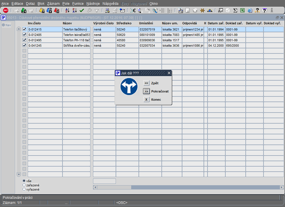Click the printer icon in toolbar

[x=107, y=10]
